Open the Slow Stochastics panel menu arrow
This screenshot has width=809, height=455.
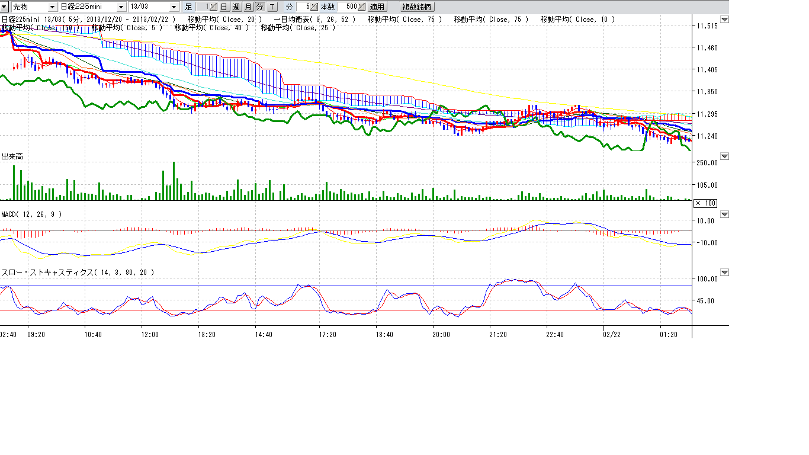[x=724, y=273]
